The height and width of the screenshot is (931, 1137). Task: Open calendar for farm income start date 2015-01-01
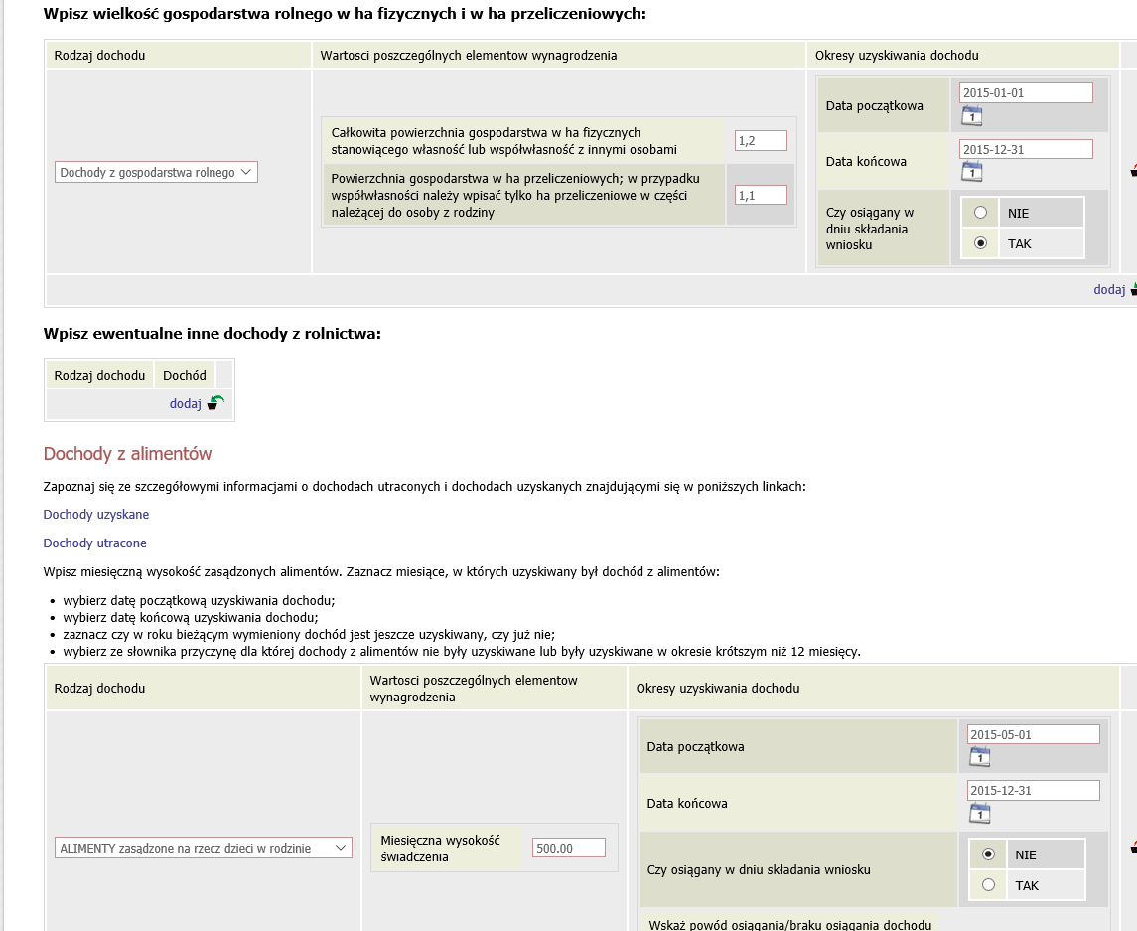point(972,115)
